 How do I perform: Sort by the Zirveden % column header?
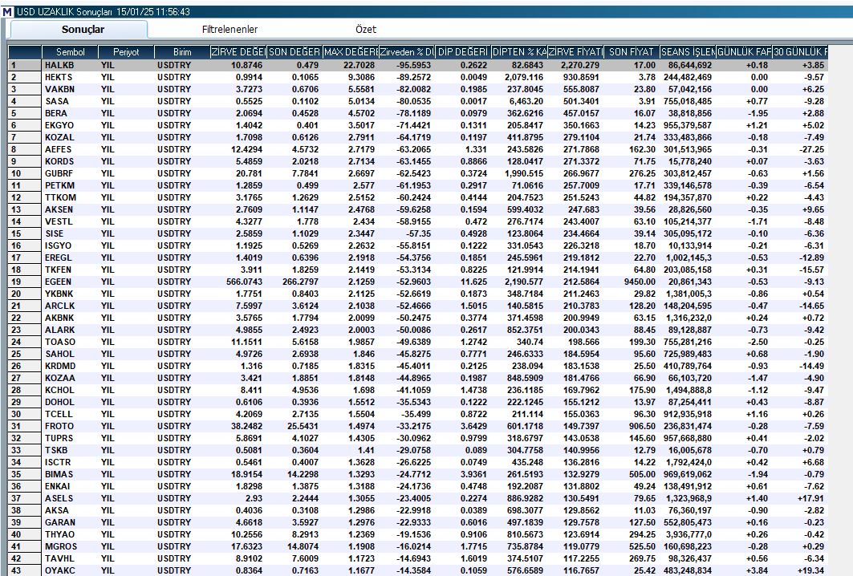(x=407, y=51)
